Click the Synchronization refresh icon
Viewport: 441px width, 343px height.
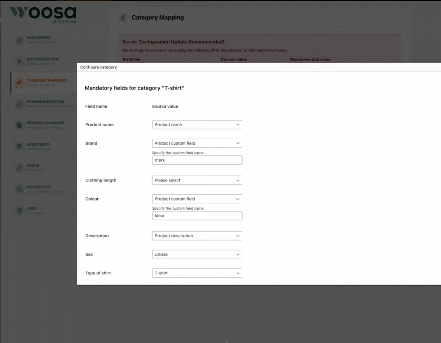click(x=19, y=104)
